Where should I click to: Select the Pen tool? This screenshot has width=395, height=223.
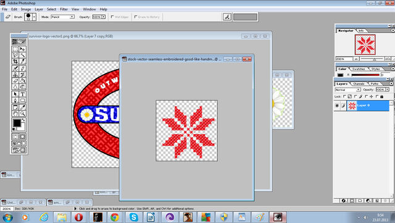[x=15, y=101]
